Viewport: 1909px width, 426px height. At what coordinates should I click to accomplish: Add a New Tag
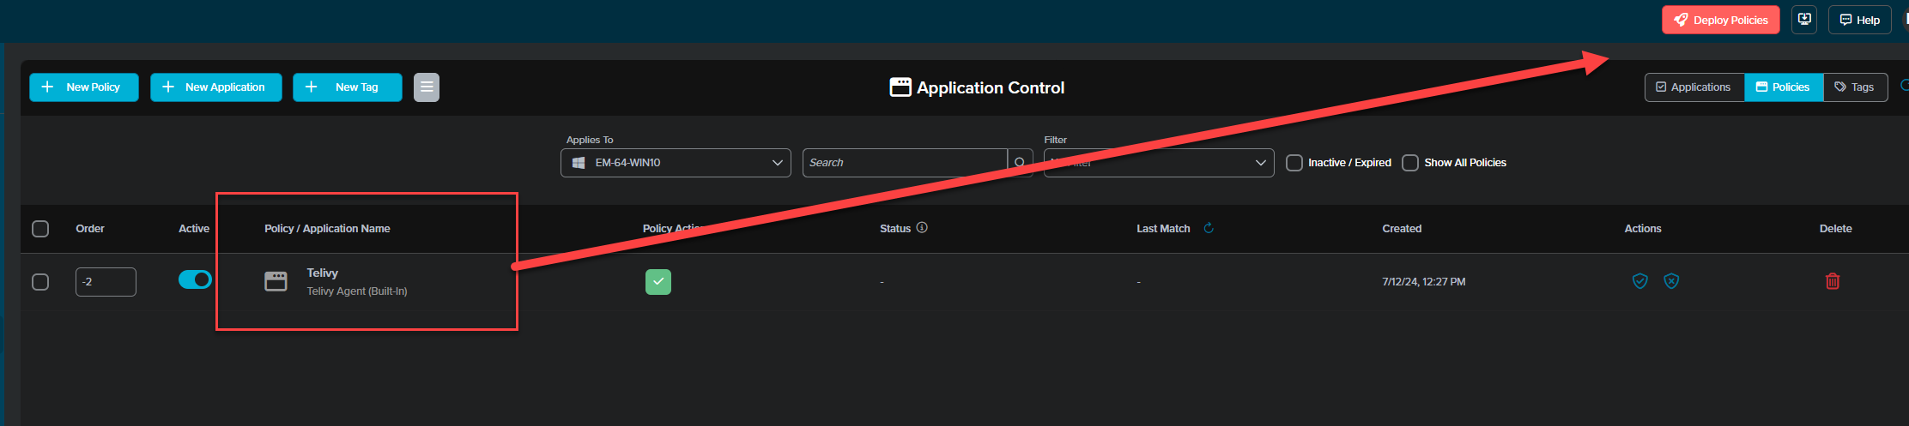click(x=348, y=87)
